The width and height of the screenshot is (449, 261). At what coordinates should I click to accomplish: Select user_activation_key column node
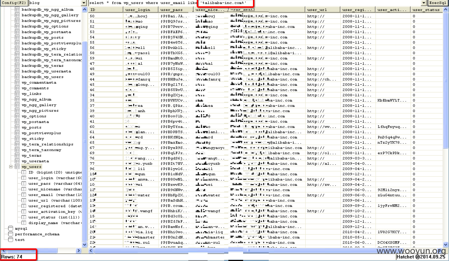pos(55,212)
